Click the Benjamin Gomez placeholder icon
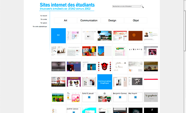This screenshot has height=113, width=186. click(120, 97)
